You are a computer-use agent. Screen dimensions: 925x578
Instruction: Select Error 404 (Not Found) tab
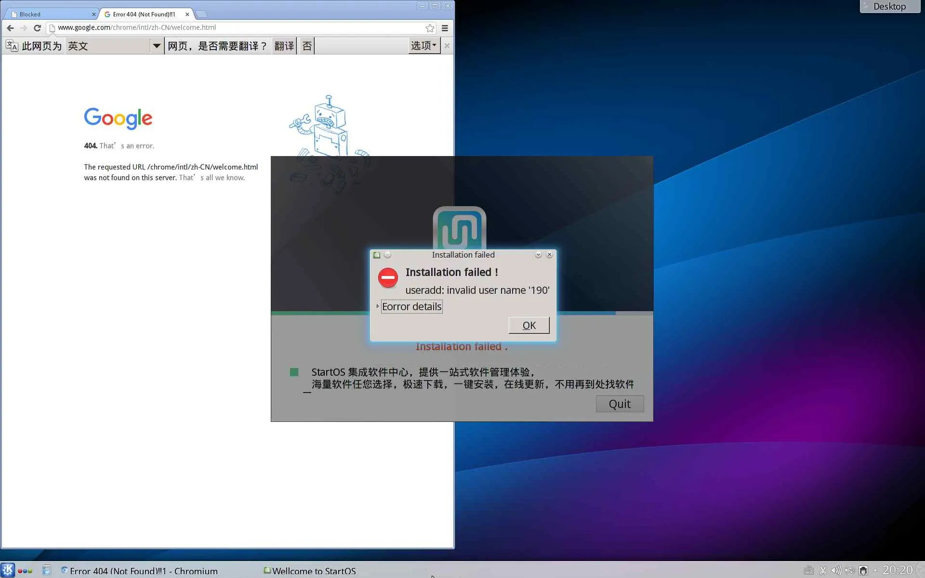144,14
